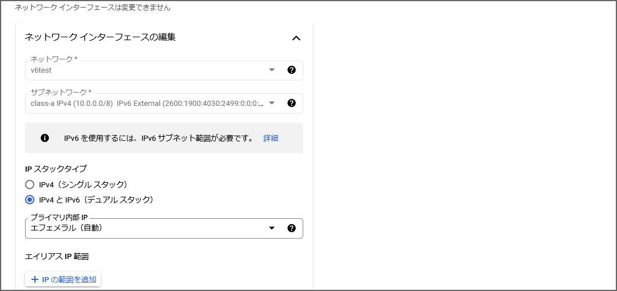Select IPv4（シングル スタック）radio button
Screen dimensions: 617x291
click(x=30, y=184)
